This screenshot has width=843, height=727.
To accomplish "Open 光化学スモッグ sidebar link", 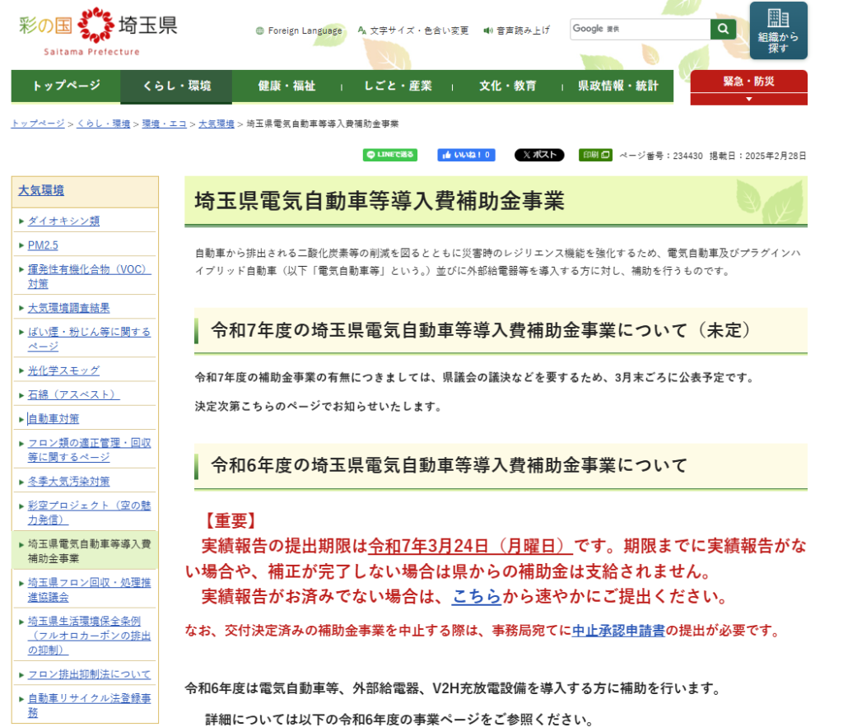I will [63, 370].
